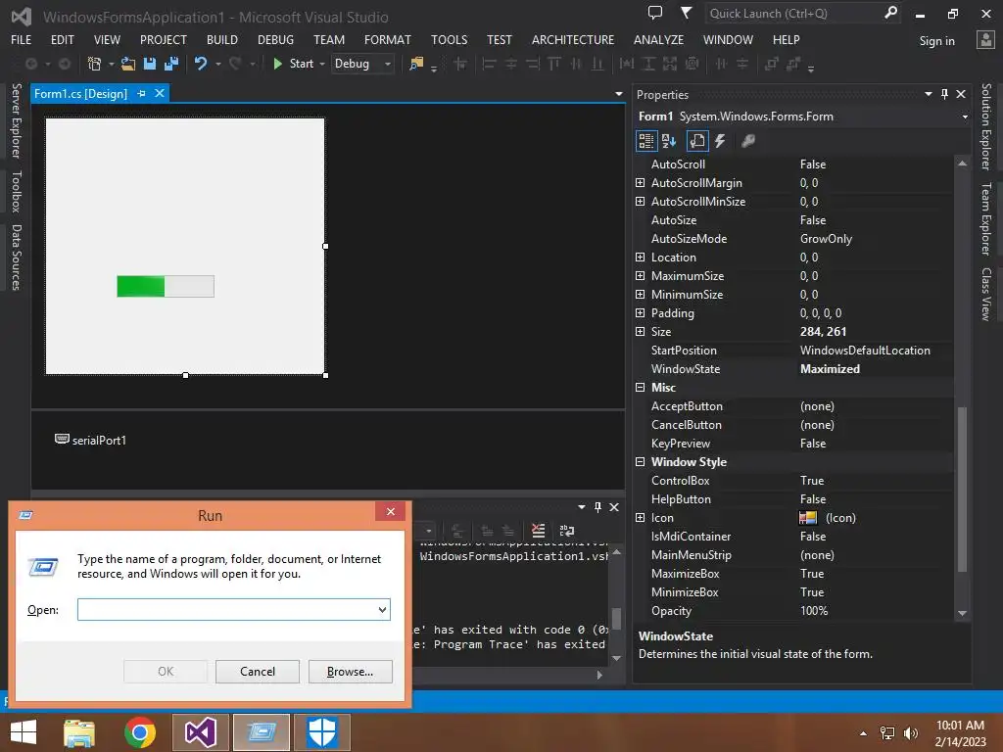
Task: Click the network tray icon
Action: coord(887,733)
